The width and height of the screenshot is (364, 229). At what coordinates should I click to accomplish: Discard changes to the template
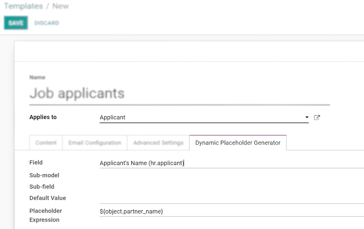(46, 23)
